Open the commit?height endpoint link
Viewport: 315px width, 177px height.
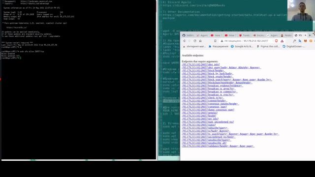(x=204, y=101)
